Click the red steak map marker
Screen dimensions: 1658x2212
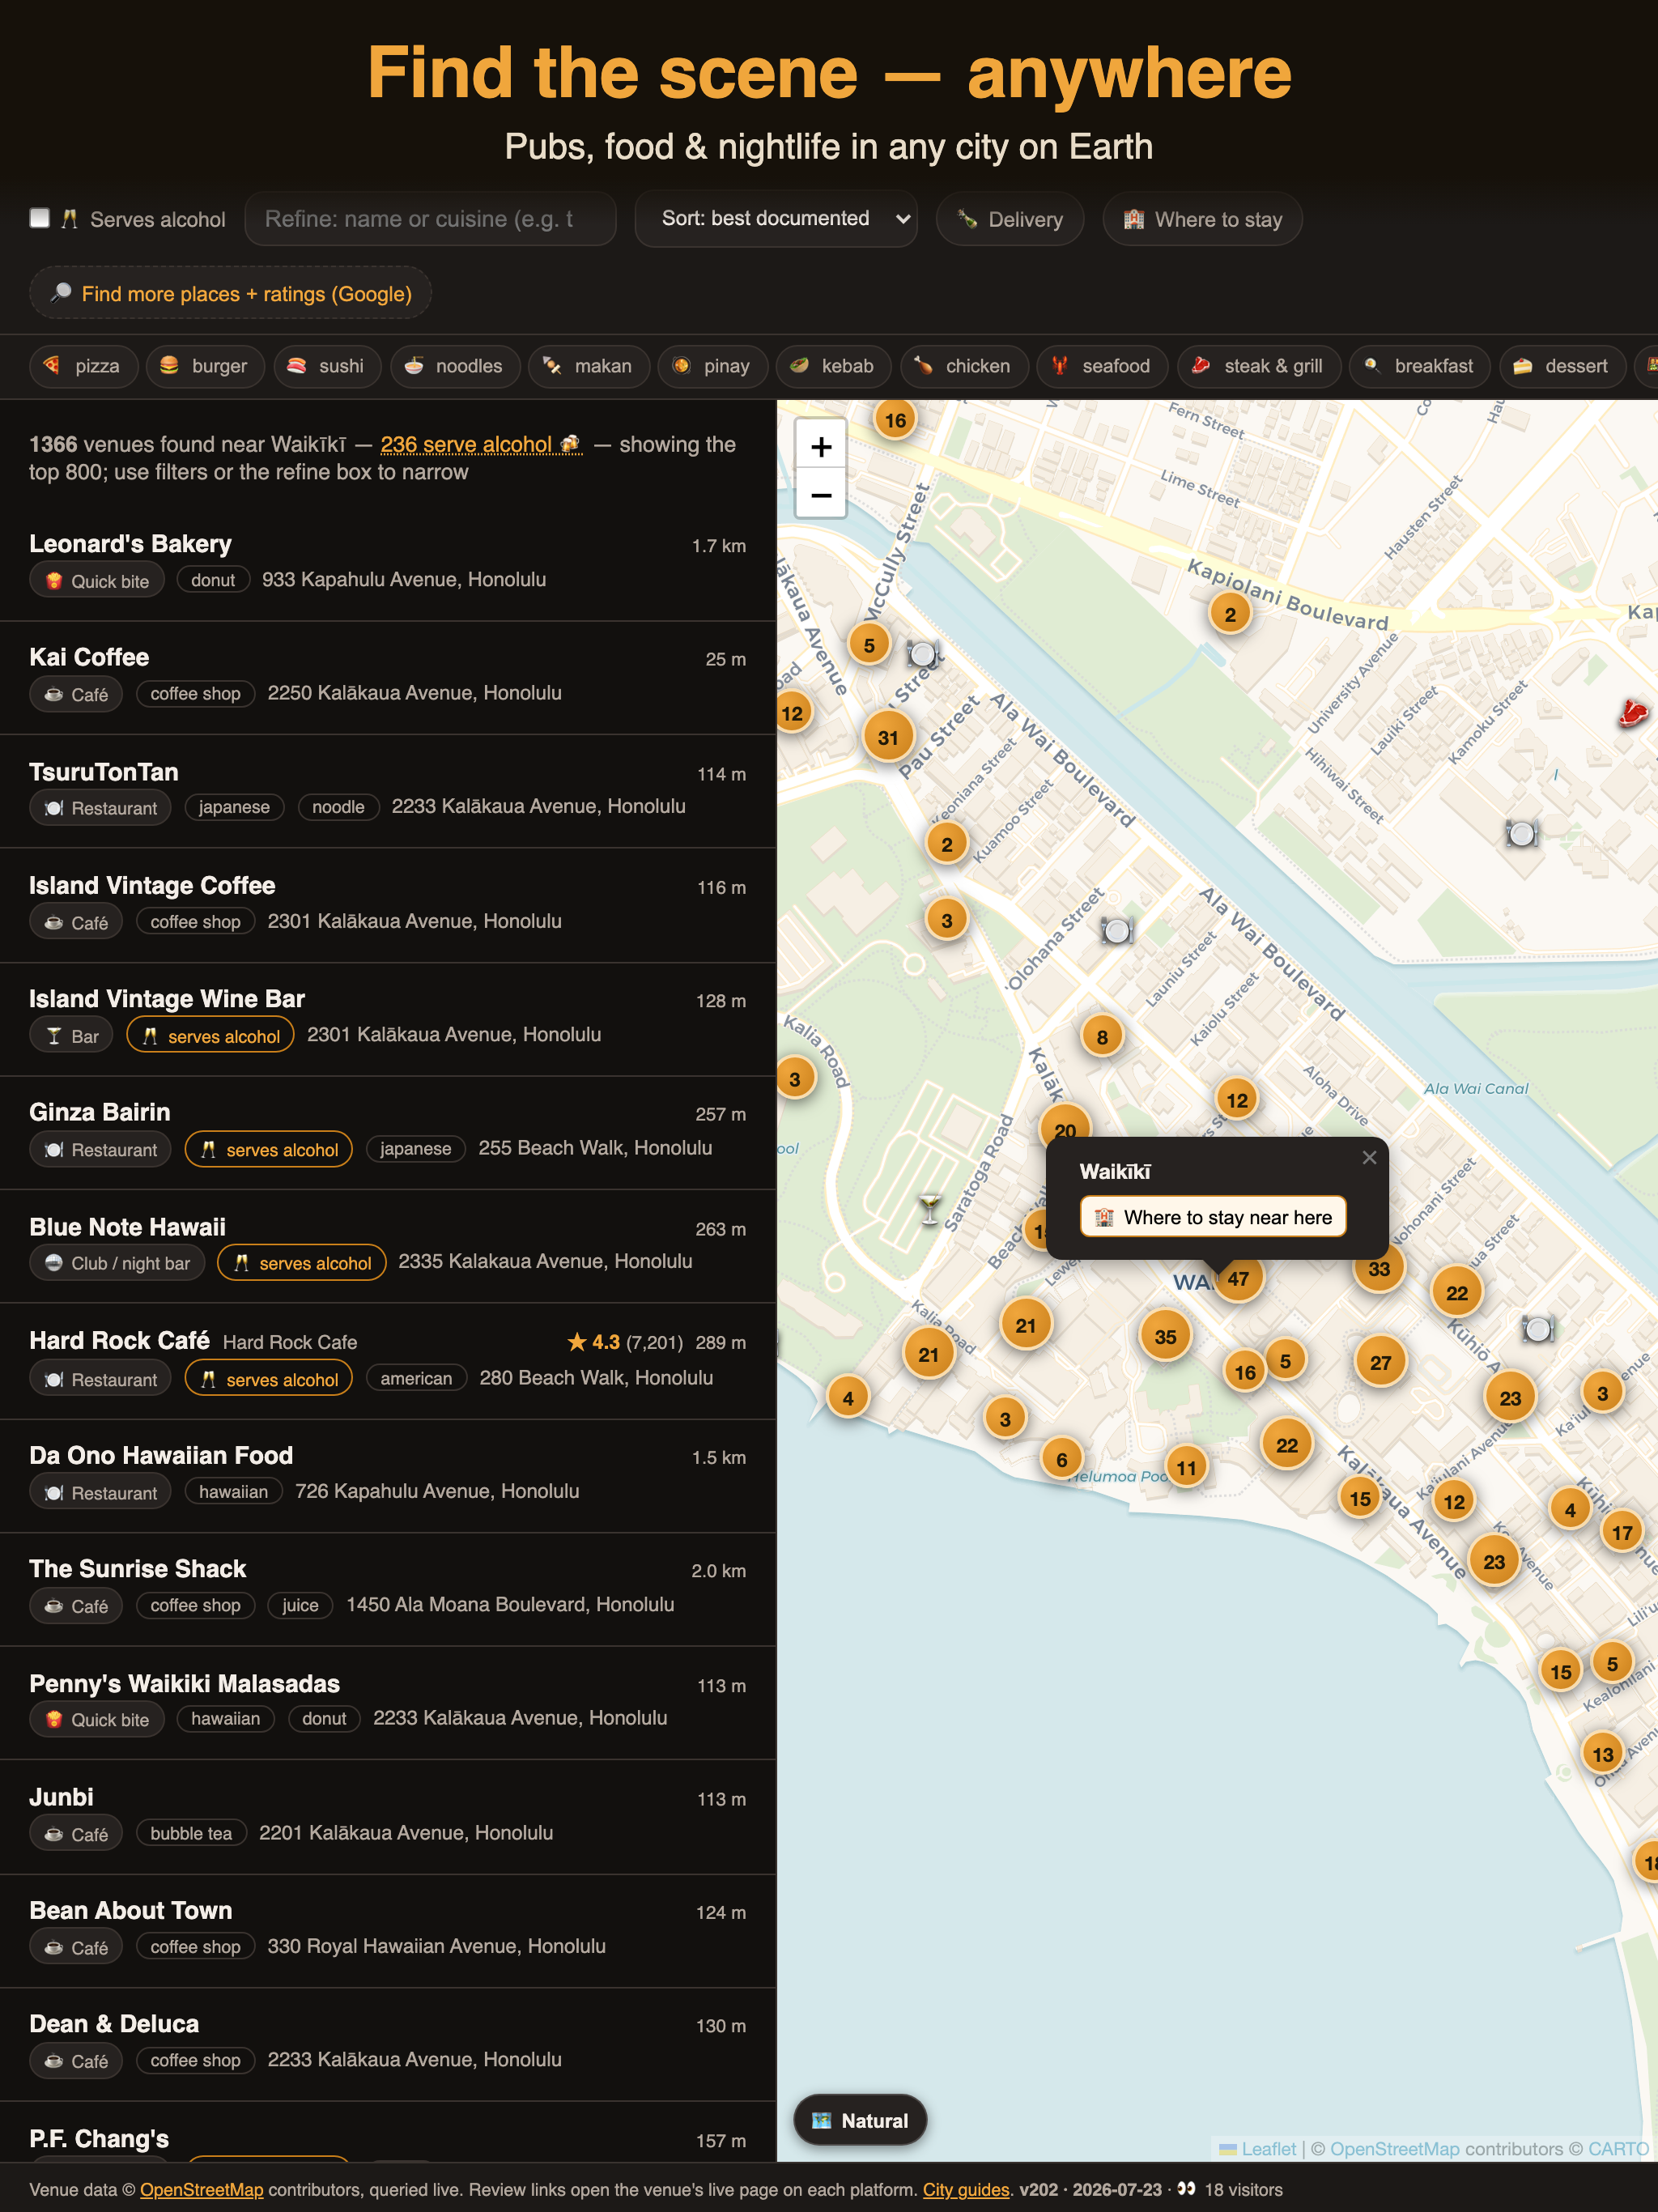pos(1632,712)
